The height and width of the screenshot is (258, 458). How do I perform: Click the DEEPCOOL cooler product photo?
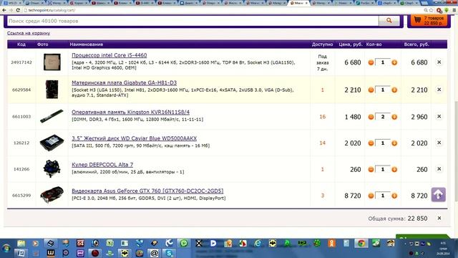(52, 169)
